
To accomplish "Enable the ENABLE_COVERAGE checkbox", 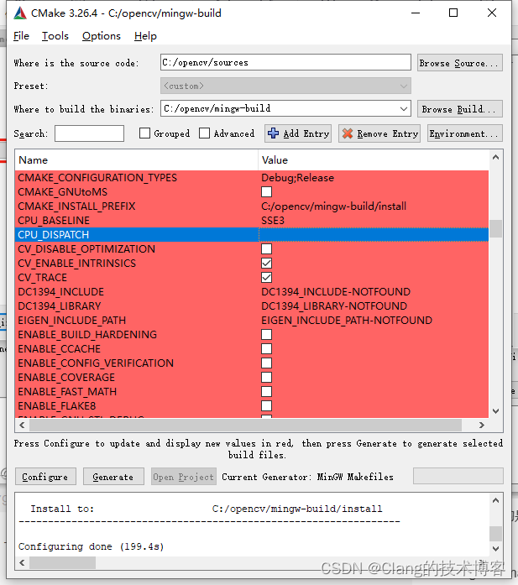I will (x=266, y=377).
